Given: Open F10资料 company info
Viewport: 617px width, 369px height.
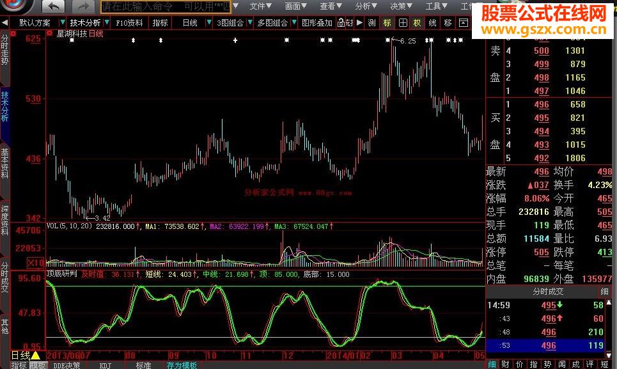Looking at the screenshot, I should pyautogui.click(x=129, y=23).
